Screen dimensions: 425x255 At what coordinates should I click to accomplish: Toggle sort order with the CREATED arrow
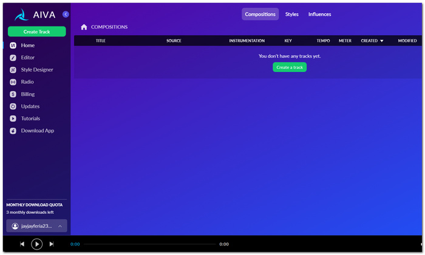[x=382, y=41]
